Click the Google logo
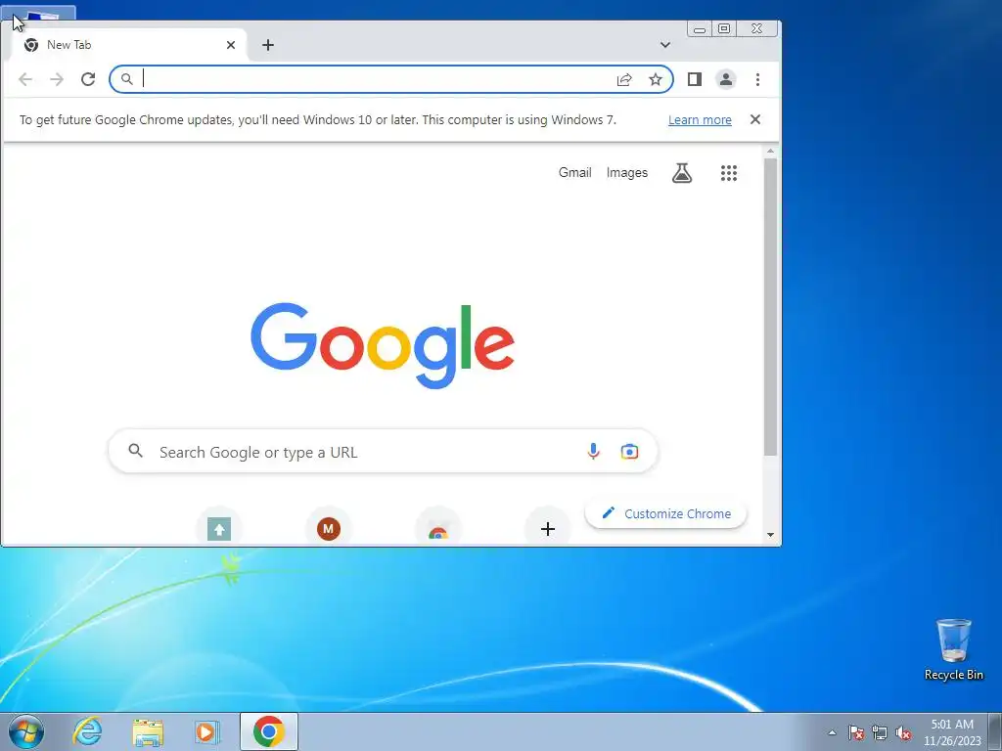This screenshot has height=751, width=1002. click(383, 345)
